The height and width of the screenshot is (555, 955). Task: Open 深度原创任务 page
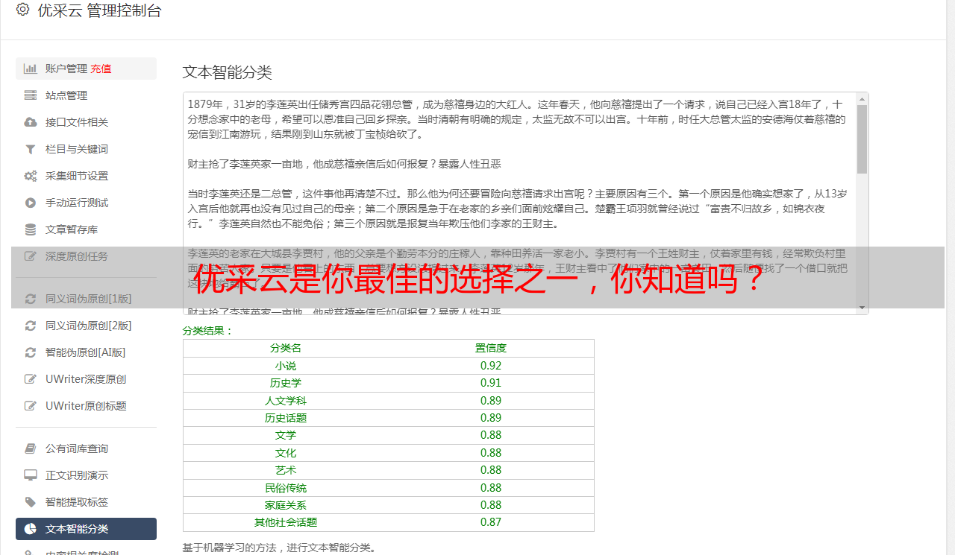(x=86, y=256)
